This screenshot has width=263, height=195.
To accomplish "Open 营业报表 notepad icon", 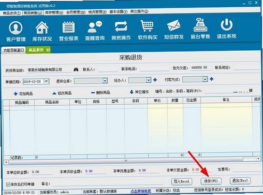I will click(x=69, y=27).
